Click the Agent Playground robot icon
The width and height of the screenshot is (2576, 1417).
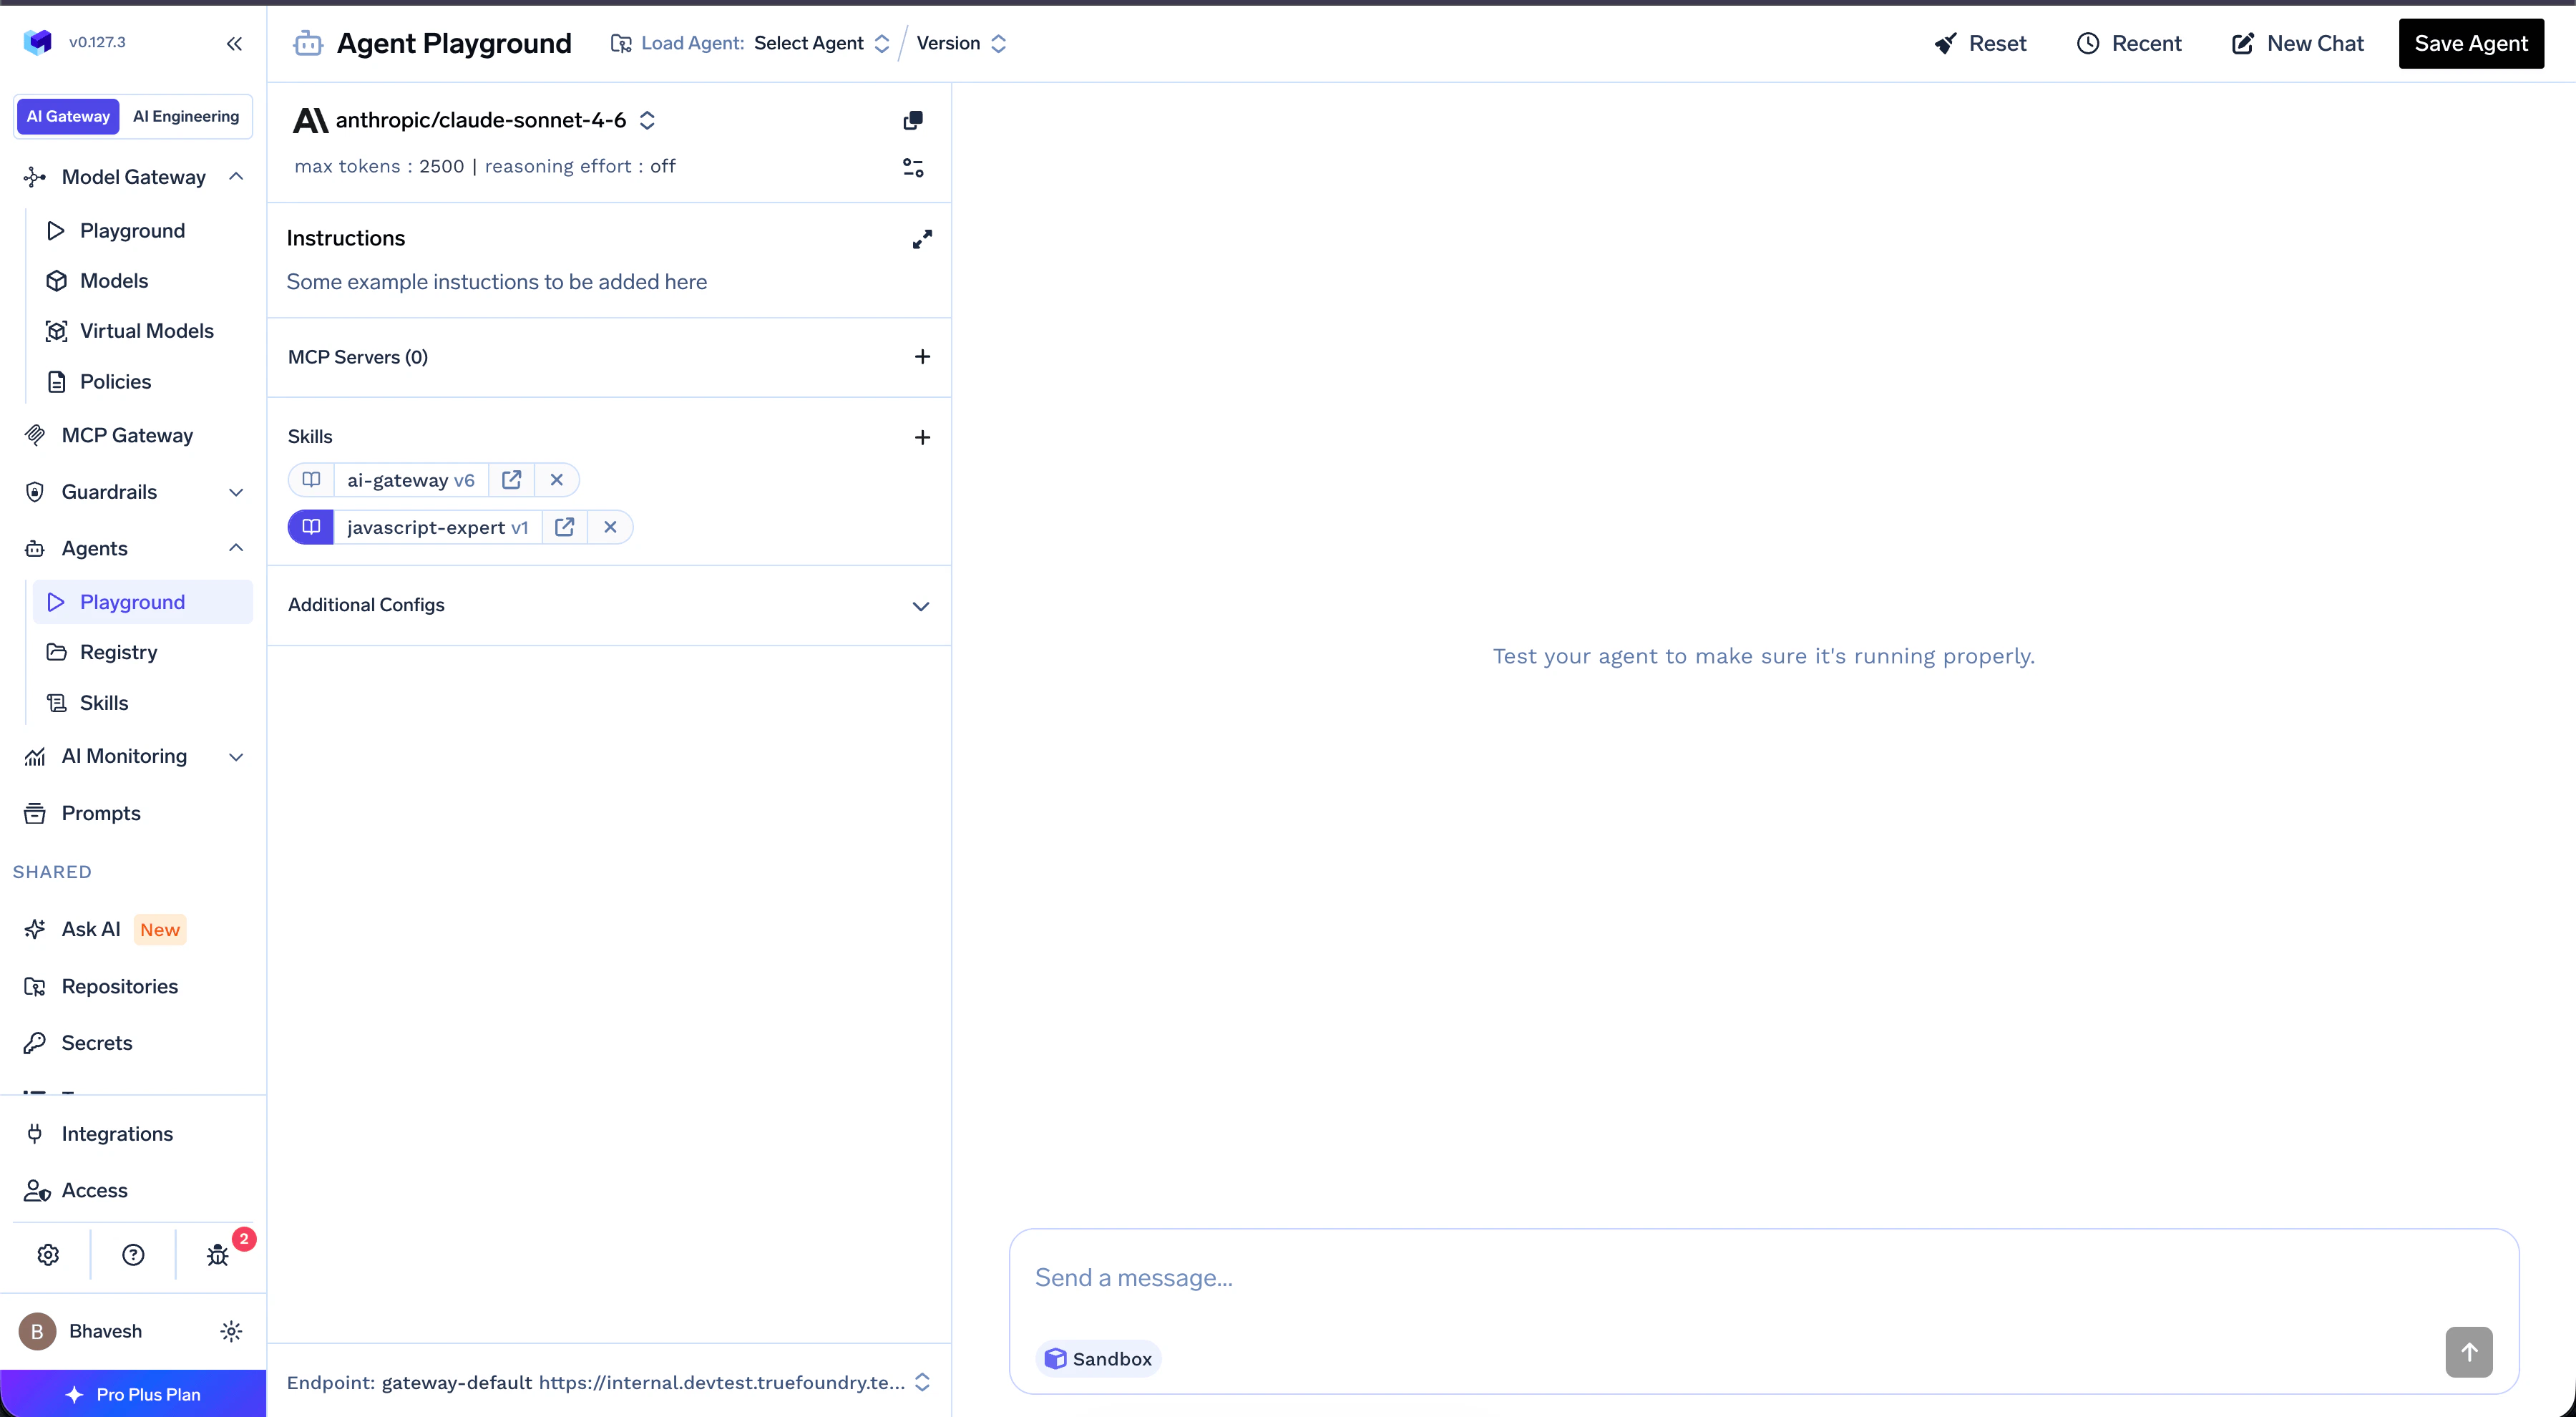[x=308, y=43]
